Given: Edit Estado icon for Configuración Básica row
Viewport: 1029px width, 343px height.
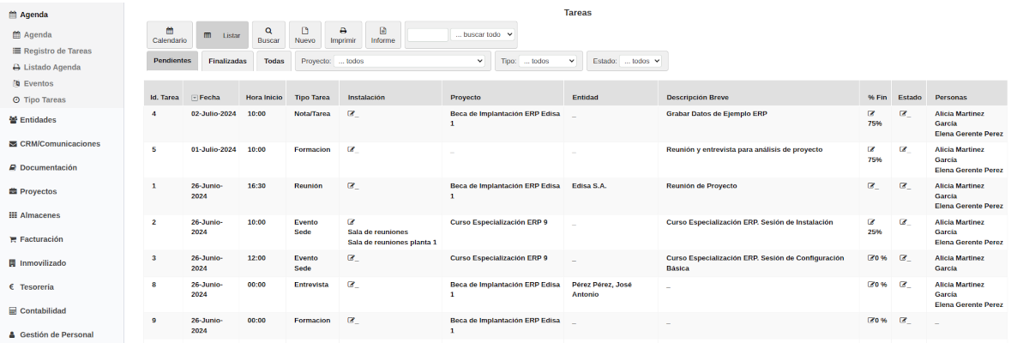Looking at the screenshot, I should (x=903, y=257).
